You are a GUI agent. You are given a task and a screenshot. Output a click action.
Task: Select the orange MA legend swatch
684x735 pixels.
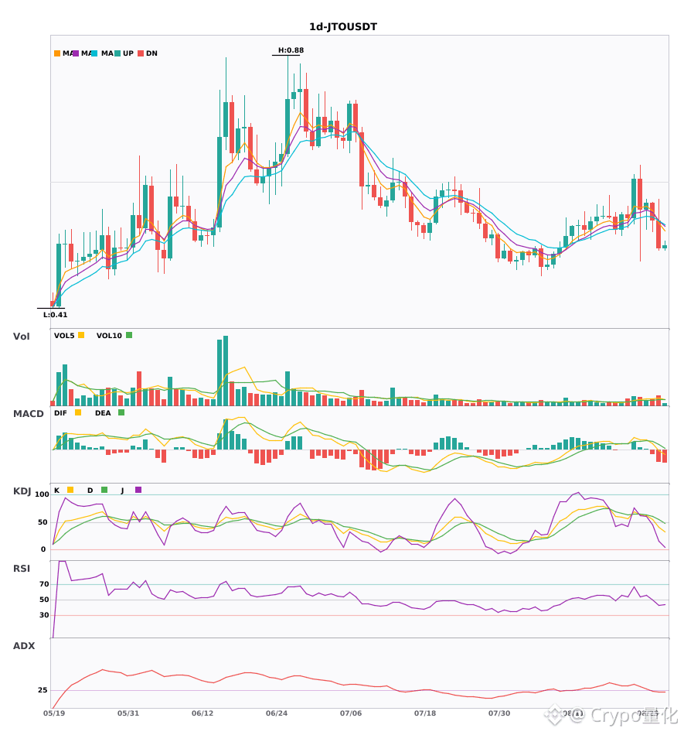click(57, 53)
